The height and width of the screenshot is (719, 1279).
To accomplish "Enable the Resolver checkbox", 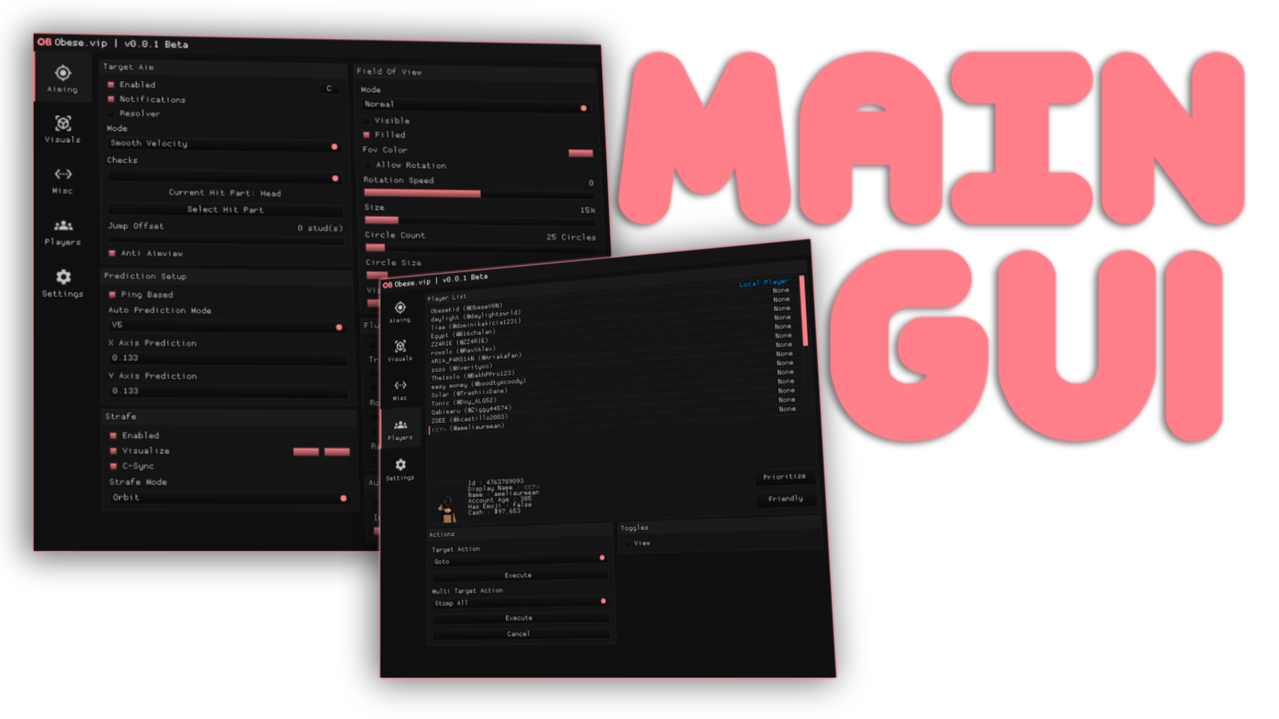I will (111, 113).
